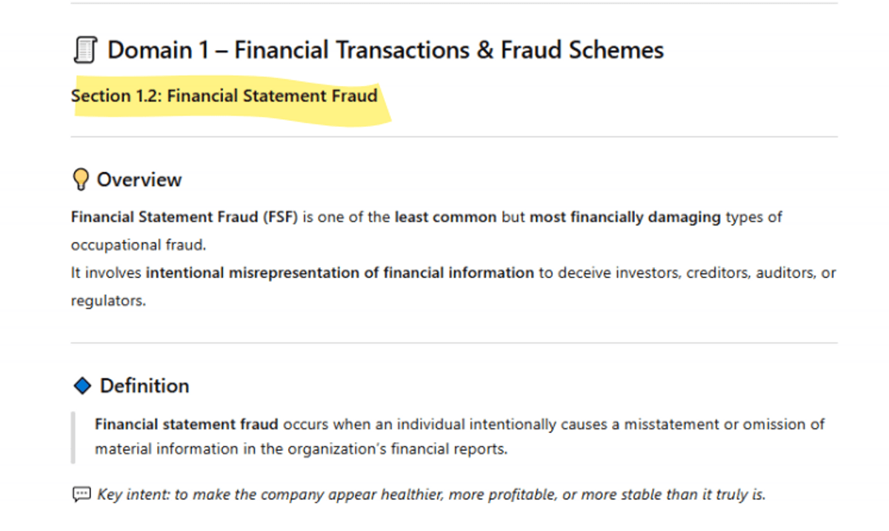This screenshot has width=889, height=531.
Task: Click the Definition heading text
Action: [x=144, y=386]
